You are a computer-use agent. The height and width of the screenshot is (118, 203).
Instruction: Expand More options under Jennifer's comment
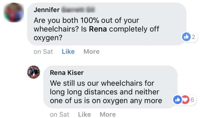click(x=91, y=52)
